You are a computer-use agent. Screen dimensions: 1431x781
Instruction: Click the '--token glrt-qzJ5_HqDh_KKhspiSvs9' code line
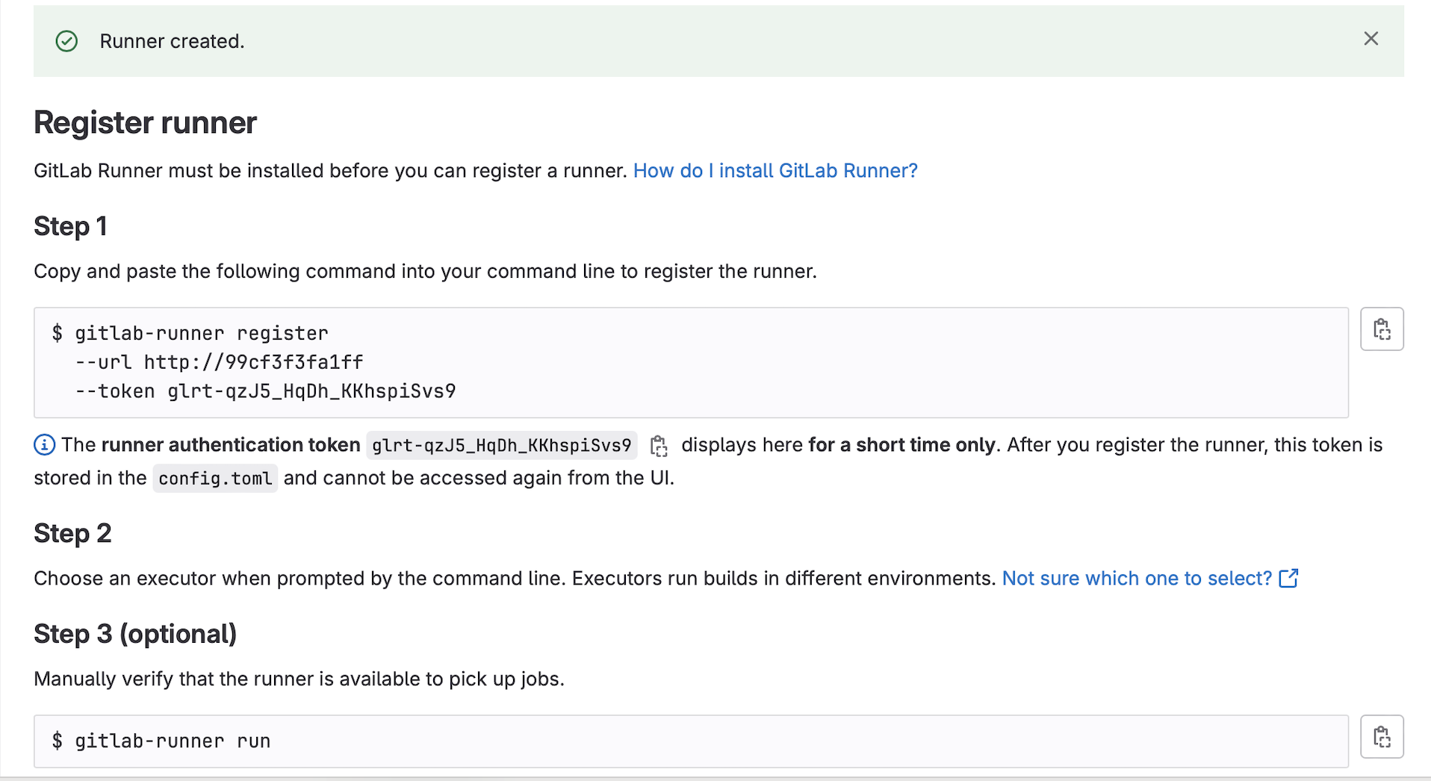pyautogui.click(x=265, y=391)
